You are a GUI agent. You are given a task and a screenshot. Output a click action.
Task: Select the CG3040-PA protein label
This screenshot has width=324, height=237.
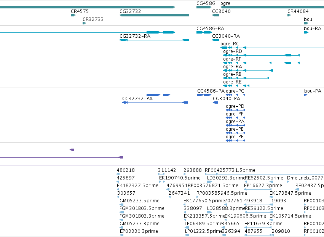click(227, 99)
